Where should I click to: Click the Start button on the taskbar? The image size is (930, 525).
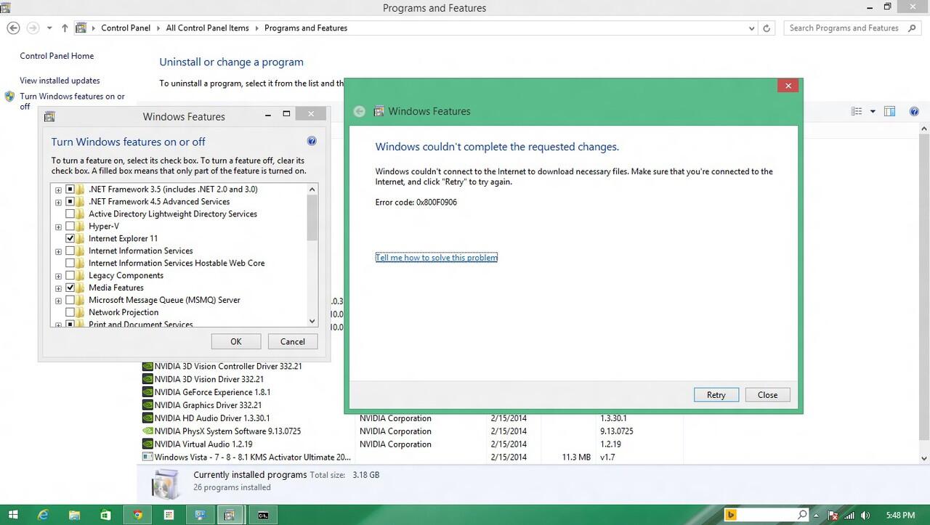[12, 515]
